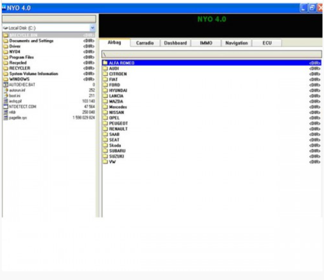Image resolution: width=324 pixels, height=280 pixels.
Task: Select the Navigation tab
Action: [237, 43]
